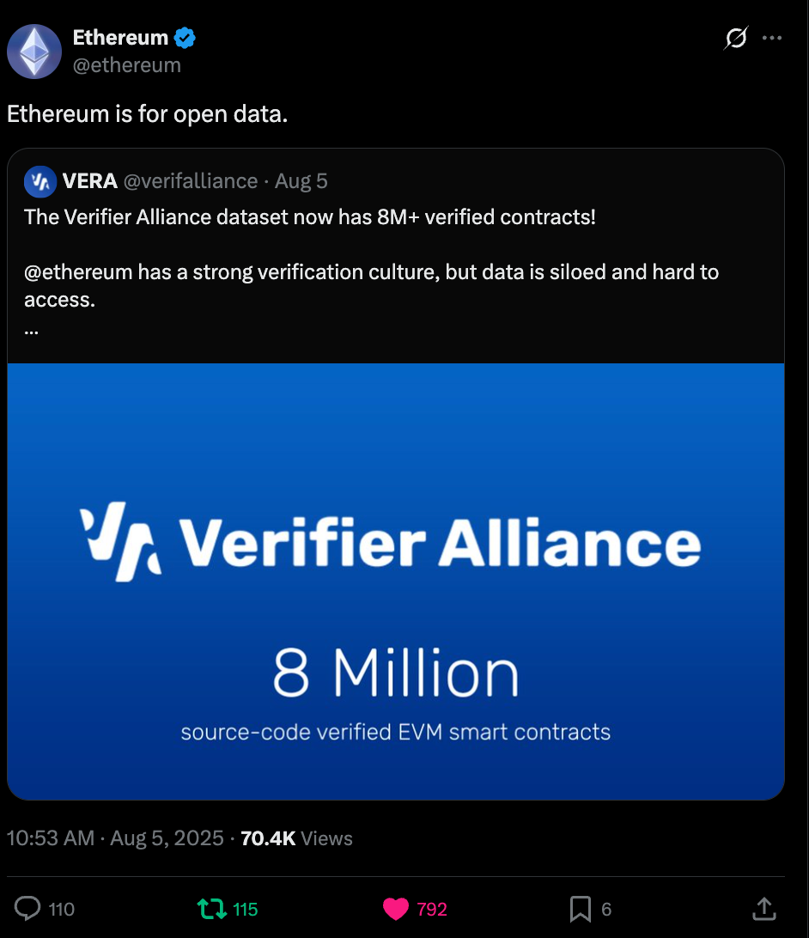Viewport: 809px width, 938px height.
Task: Unlike the Ethereum post
Action: pyautogui.click(x=396, y=908)
